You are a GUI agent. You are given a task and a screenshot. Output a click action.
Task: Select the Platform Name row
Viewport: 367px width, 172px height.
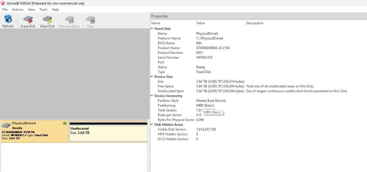tap(258, 39)
